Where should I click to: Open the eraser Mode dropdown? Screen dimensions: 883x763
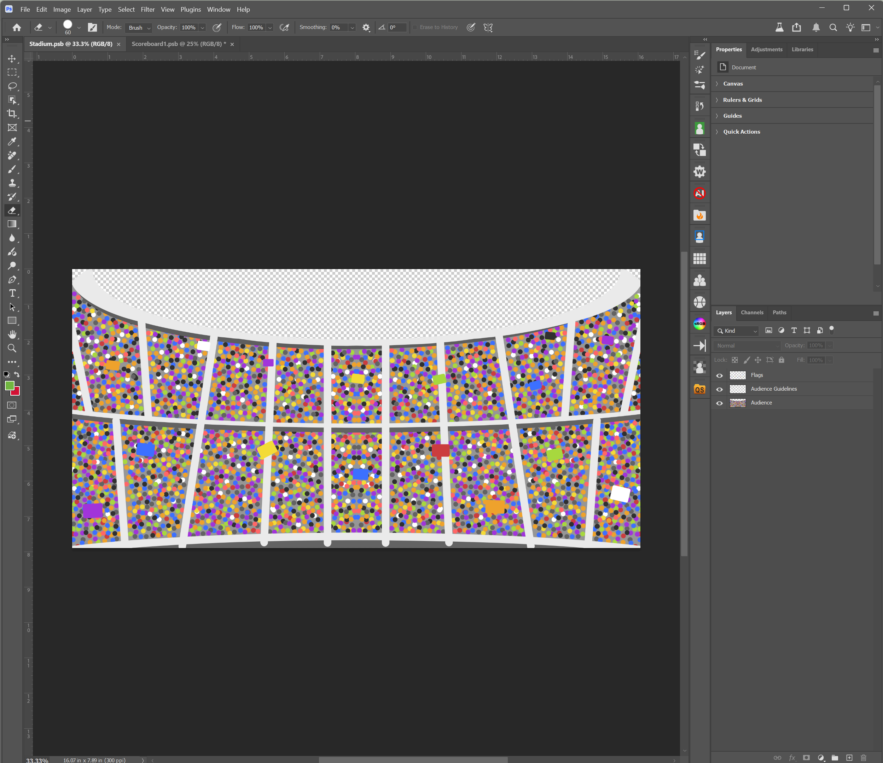tap(139, 28)
